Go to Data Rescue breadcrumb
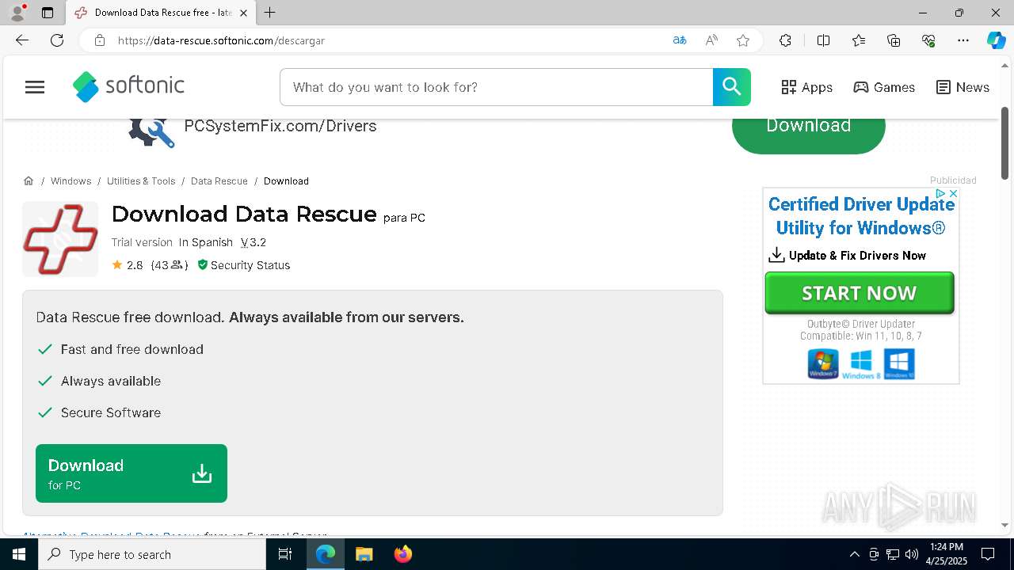The image size is (1014, 570). pyautogui.click(x=219, y=181)
